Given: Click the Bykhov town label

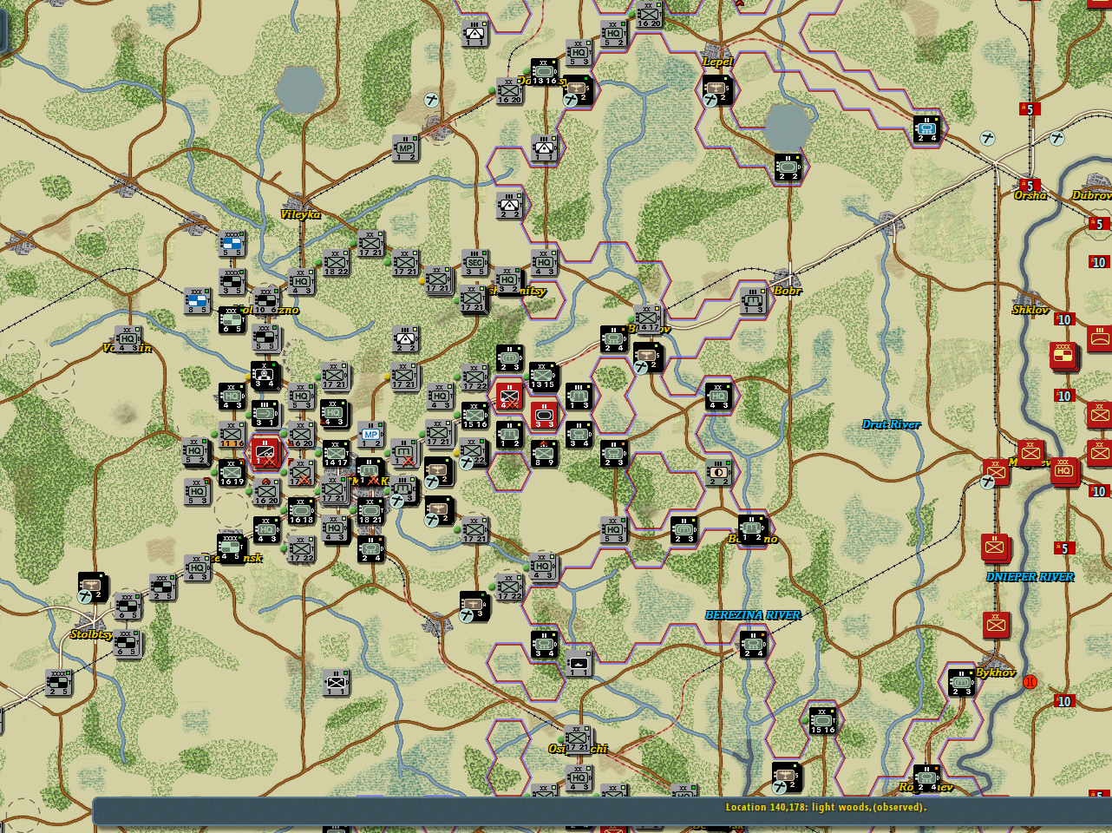Looking at the screenshot, I should 996,672.
